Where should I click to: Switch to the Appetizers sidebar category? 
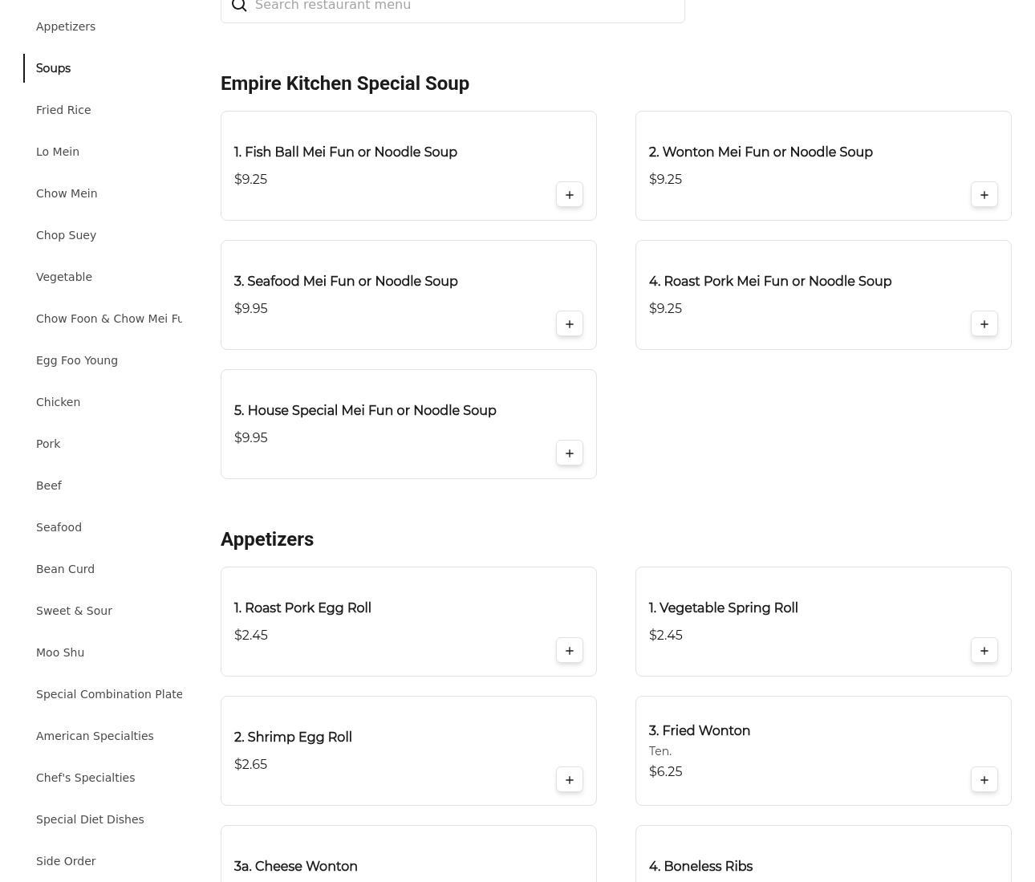[x=66, y=26]
